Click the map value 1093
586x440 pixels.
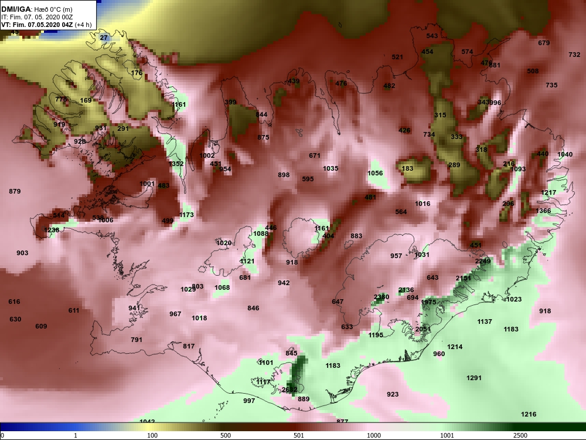pyautogui.click(x=518, y=169)
